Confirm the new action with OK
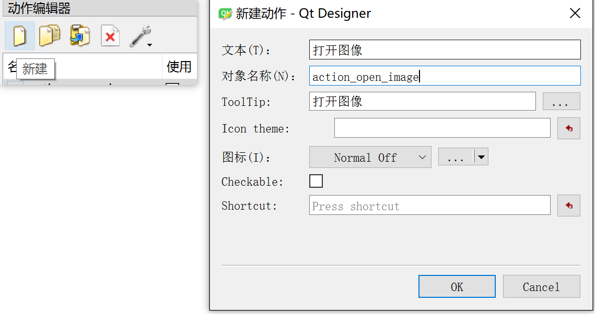This screenshot has width=595, height=314. tap(457, 286)
